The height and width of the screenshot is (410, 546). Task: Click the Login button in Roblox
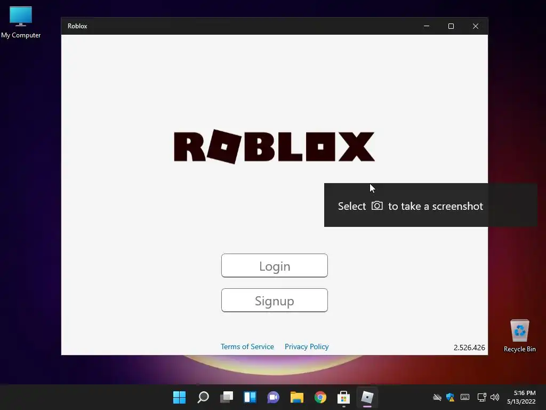(275, 266)
